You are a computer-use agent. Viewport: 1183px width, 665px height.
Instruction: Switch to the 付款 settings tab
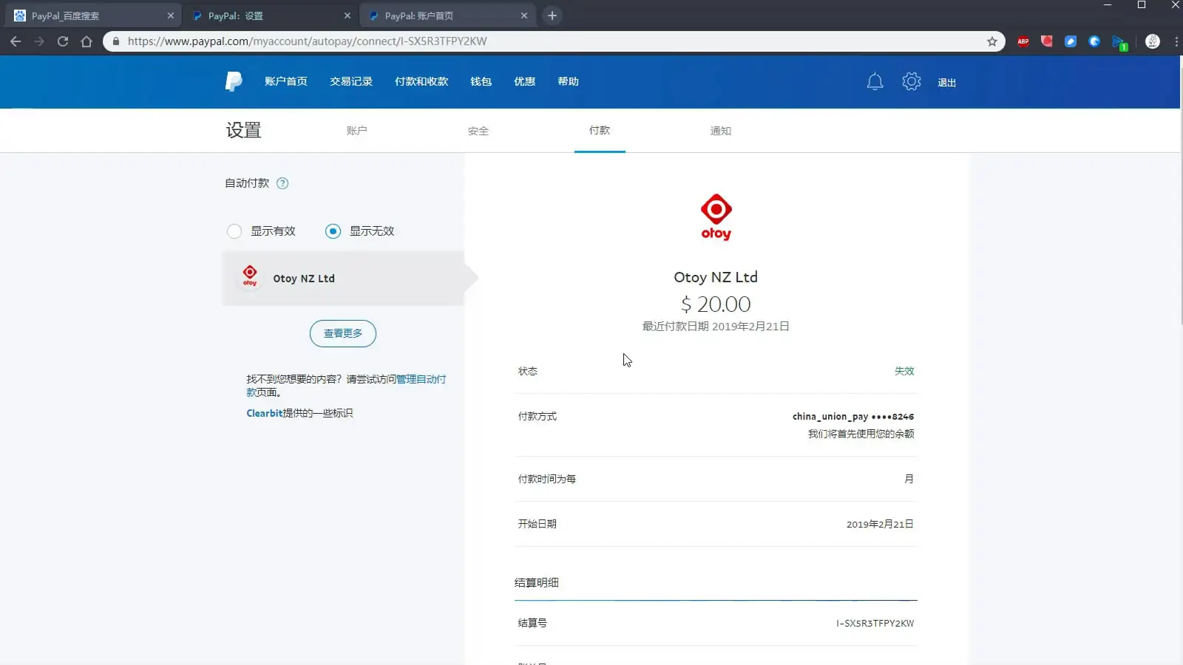(x=600, y=131)
